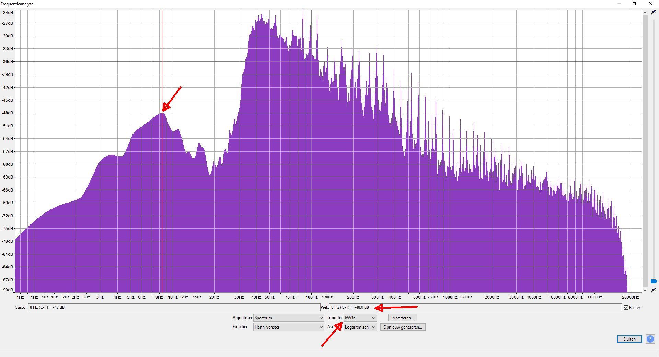Click the Opnieuw genereren button
Screen dimensions: 659x357
tap(403, 327)
